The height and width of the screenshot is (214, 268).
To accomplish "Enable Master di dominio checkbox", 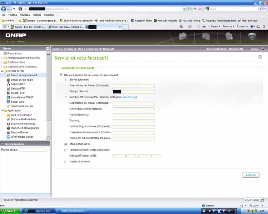I will tap(66, 162).
